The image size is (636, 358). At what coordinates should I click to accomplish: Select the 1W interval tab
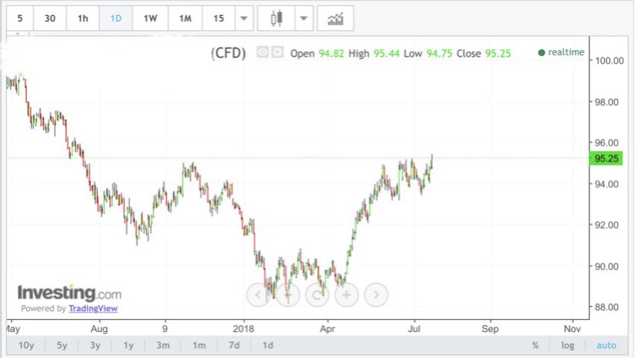click(x=150, y=19)
